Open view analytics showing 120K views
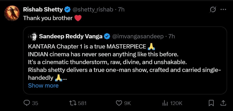 165,103
